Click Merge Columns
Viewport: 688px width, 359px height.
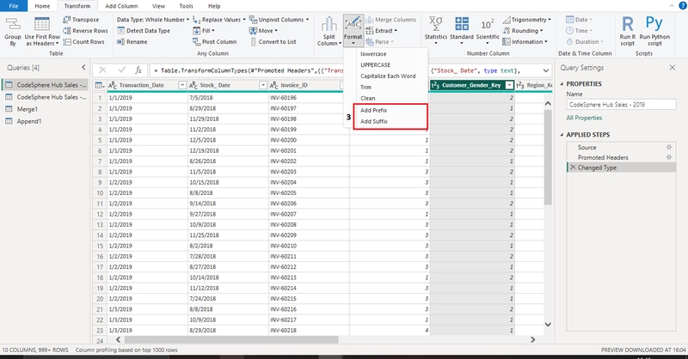pyautogui.click(x=391, y=20)
